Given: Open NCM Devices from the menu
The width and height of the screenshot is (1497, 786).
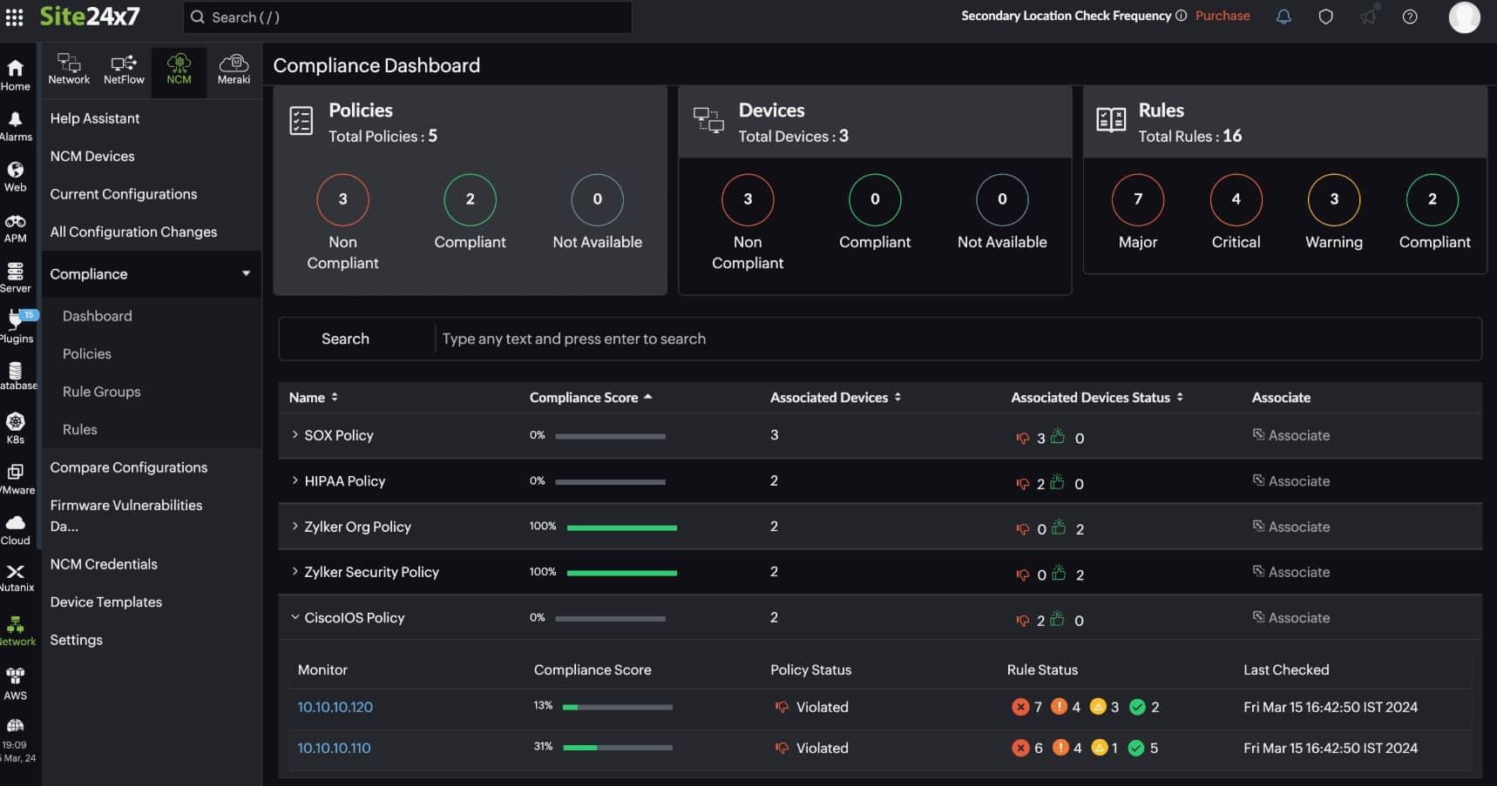Looking at the screenshot, I should tap(92, 156).
